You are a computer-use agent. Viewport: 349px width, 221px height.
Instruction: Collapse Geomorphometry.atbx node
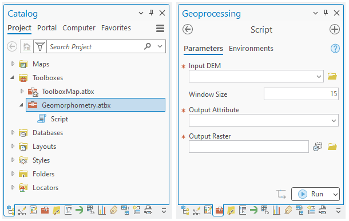coord(21,105)
